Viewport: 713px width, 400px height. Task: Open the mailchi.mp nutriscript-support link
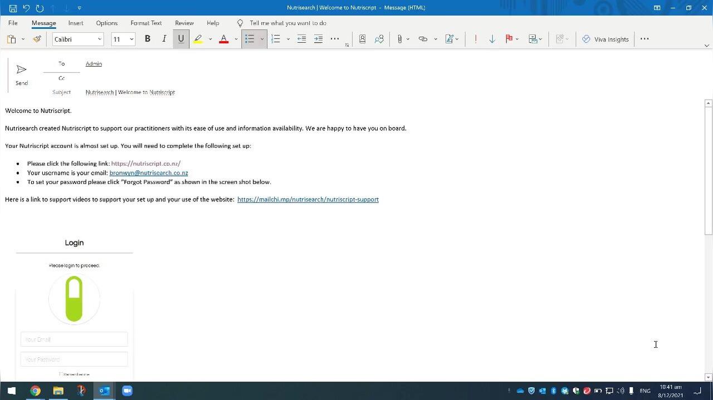pyautogui.click(x=308, y=199)
